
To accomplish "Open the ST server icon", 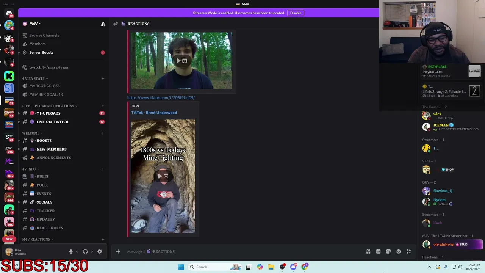I will click(x=9, y=137).
